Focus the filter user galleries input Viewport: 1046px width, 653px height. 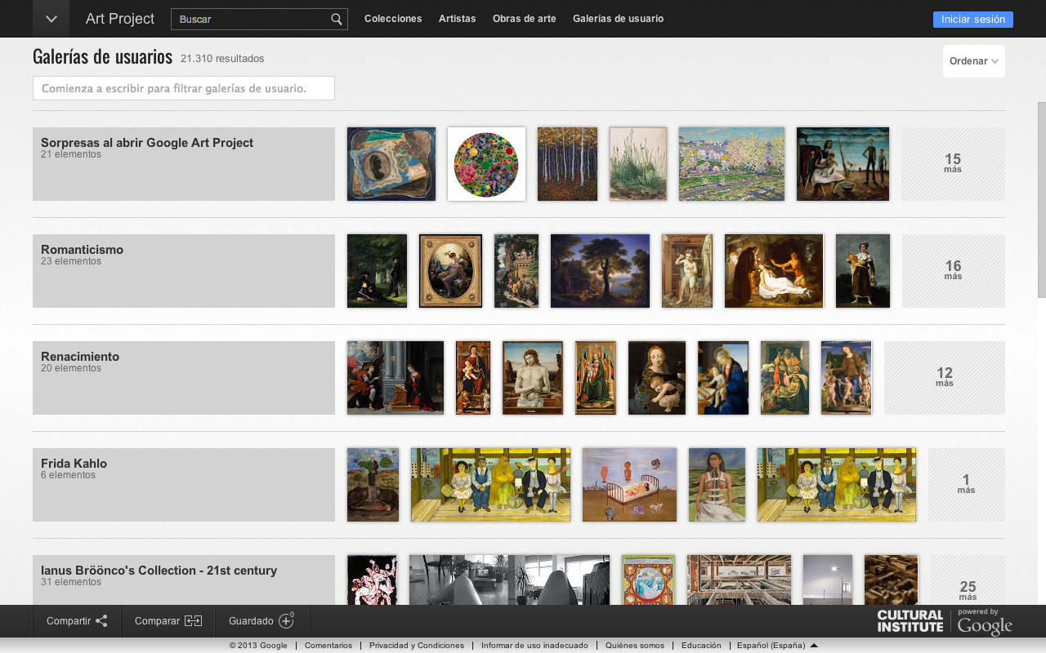pos(184,88)
